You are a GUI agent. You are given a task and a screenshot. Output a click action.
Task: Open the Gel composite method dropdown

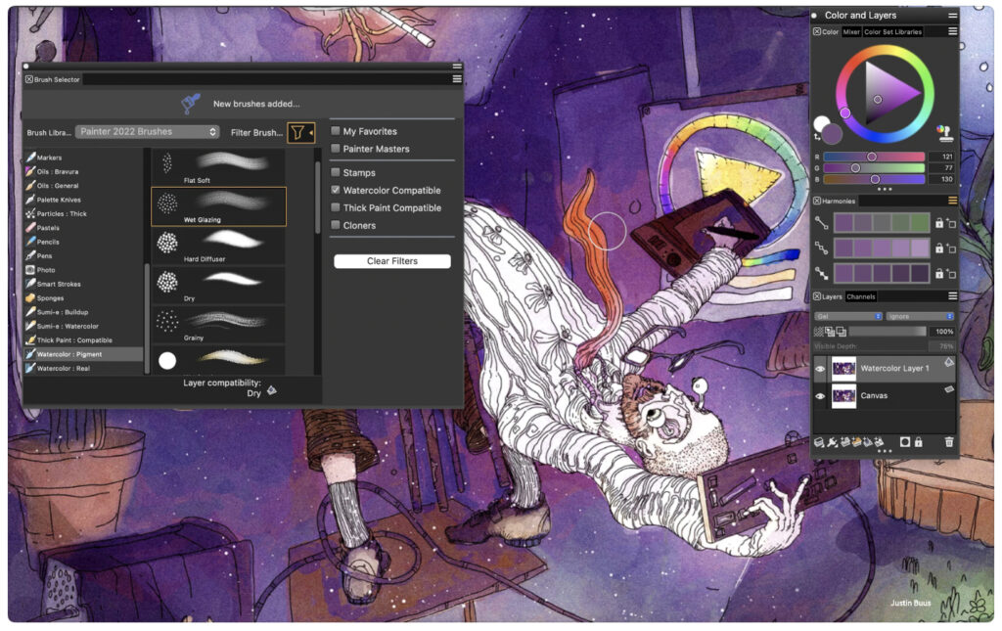pyautogui.click(x=846, y=317)
